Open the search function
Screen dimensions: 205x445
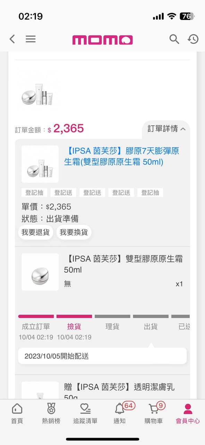pos(174,39)
